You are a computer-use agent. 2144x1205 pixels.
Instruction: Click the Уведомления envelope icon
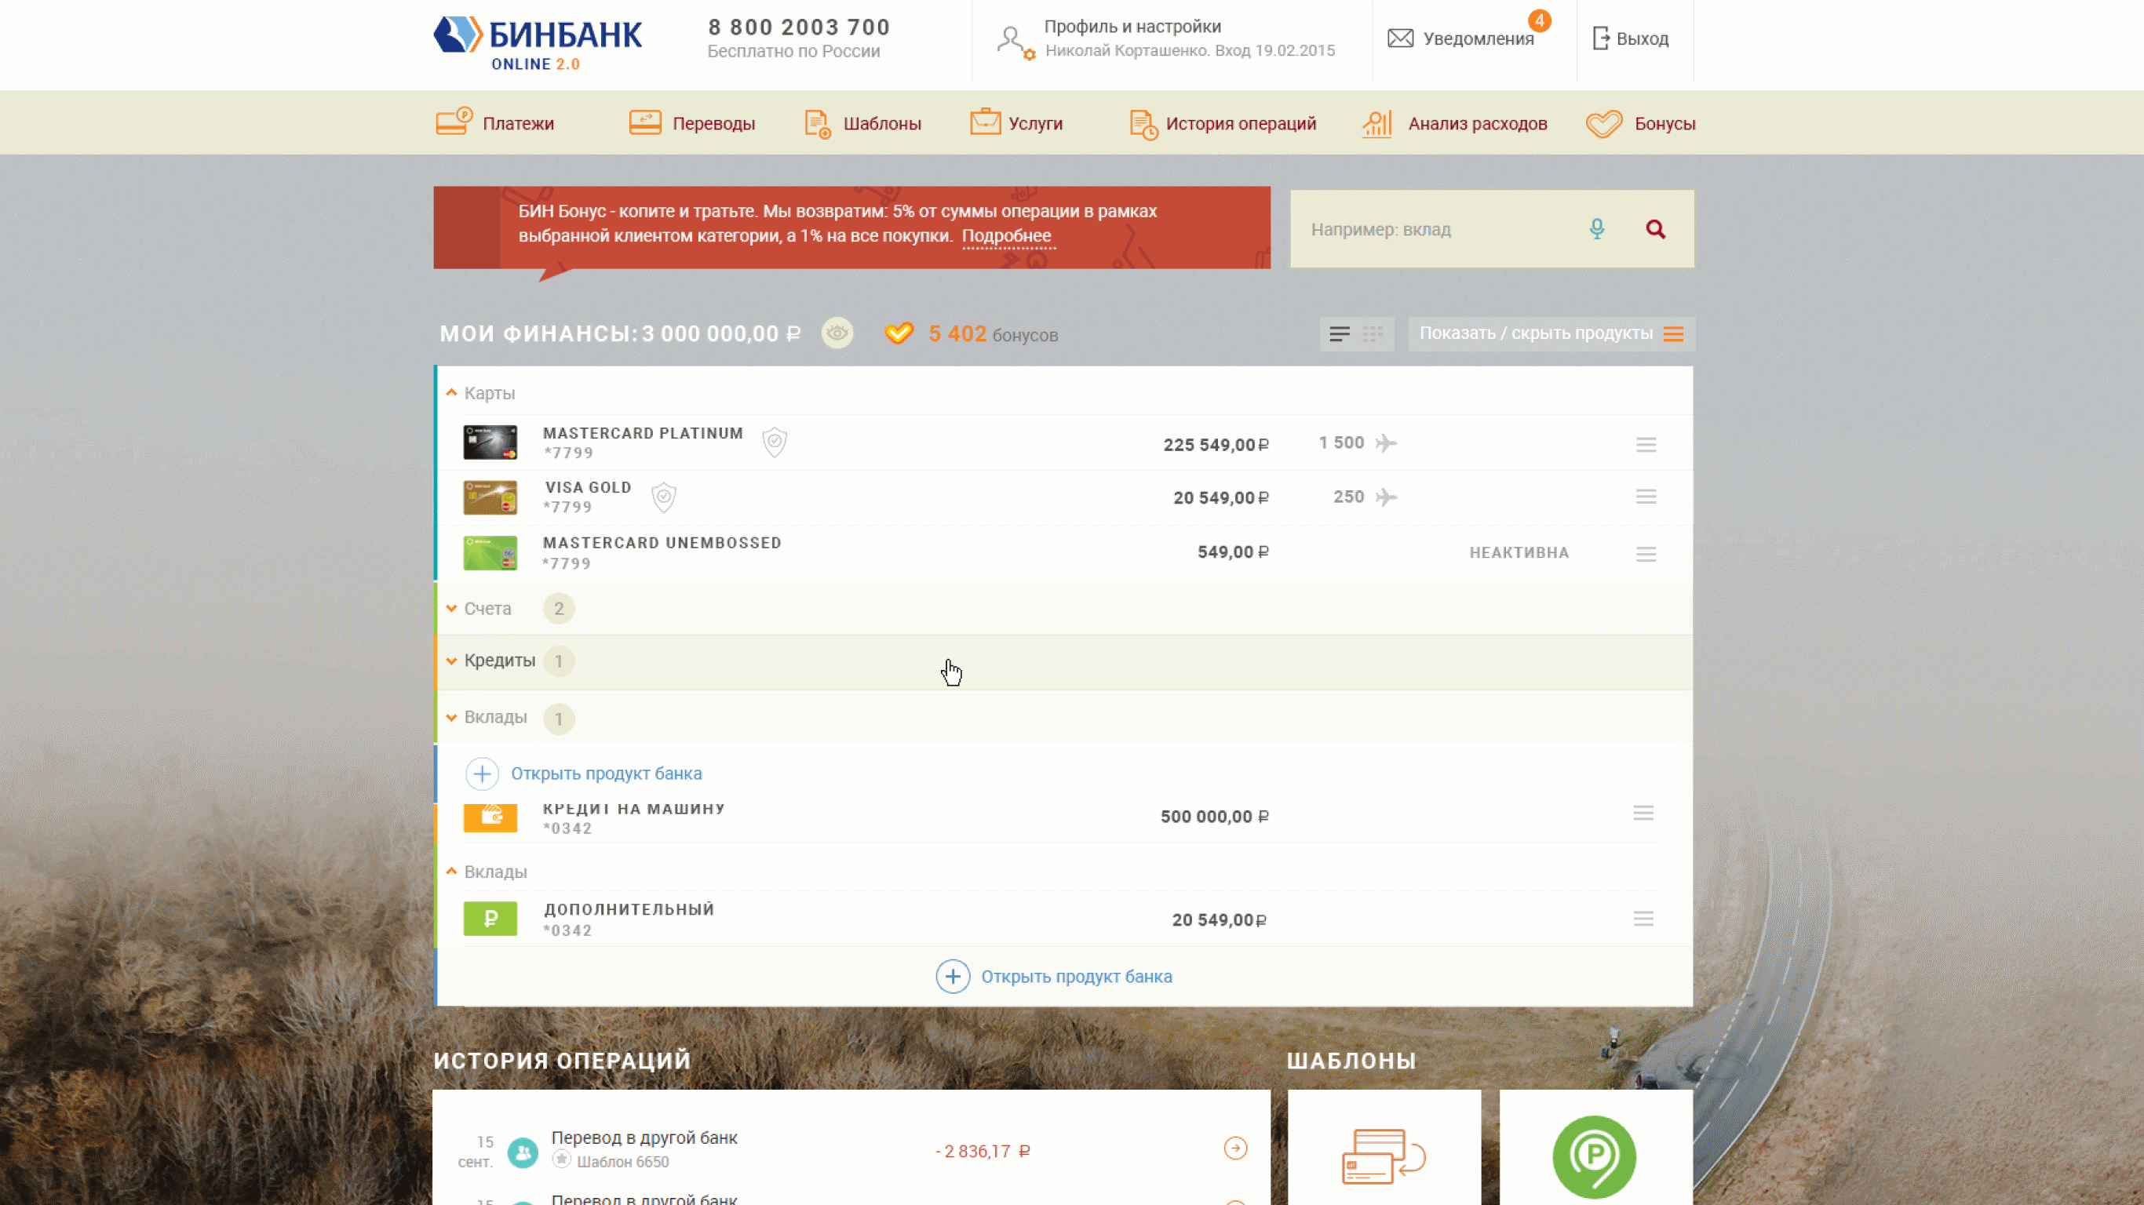click(x=1400, y=38)
